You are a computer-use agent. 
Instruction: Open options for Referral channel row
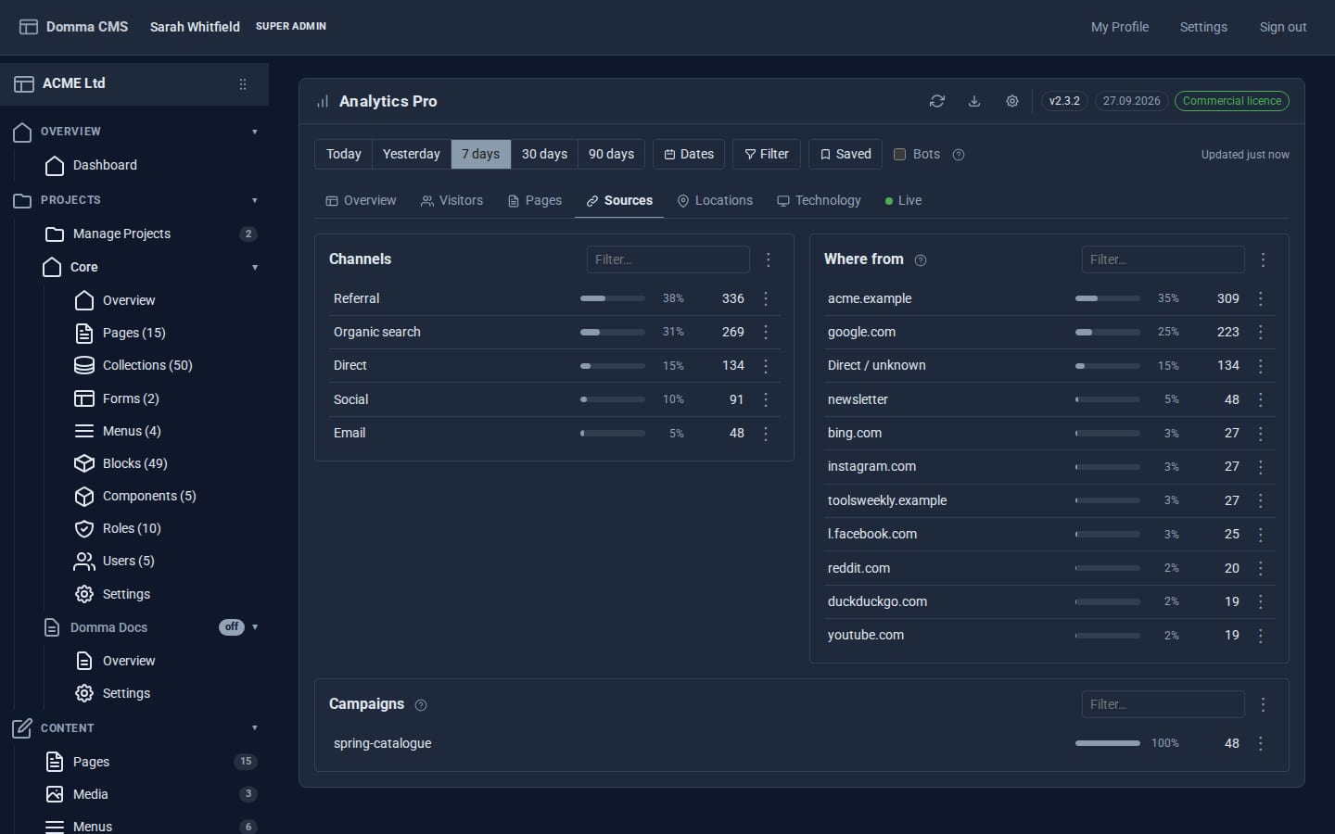[x=766, y=298]
